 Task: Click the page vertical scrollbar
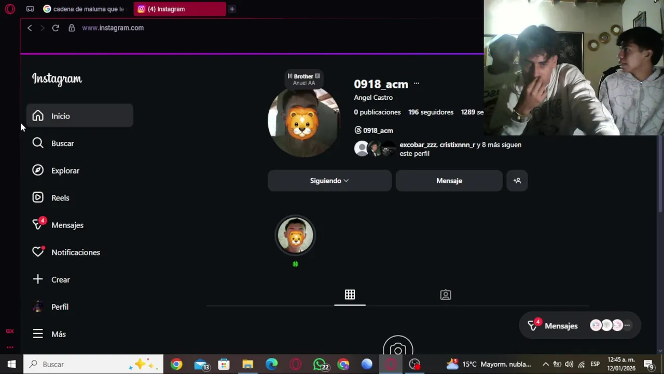[660, 174]
